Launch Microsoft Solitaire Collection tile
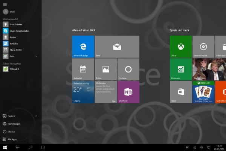This screenshot has height=151, width=226. [x=203, y=92]
